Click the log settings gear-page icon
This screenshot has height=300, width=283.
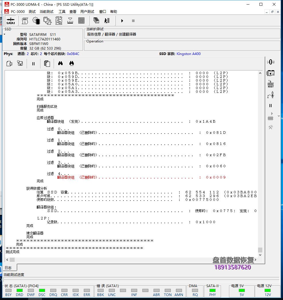(9, 63)
